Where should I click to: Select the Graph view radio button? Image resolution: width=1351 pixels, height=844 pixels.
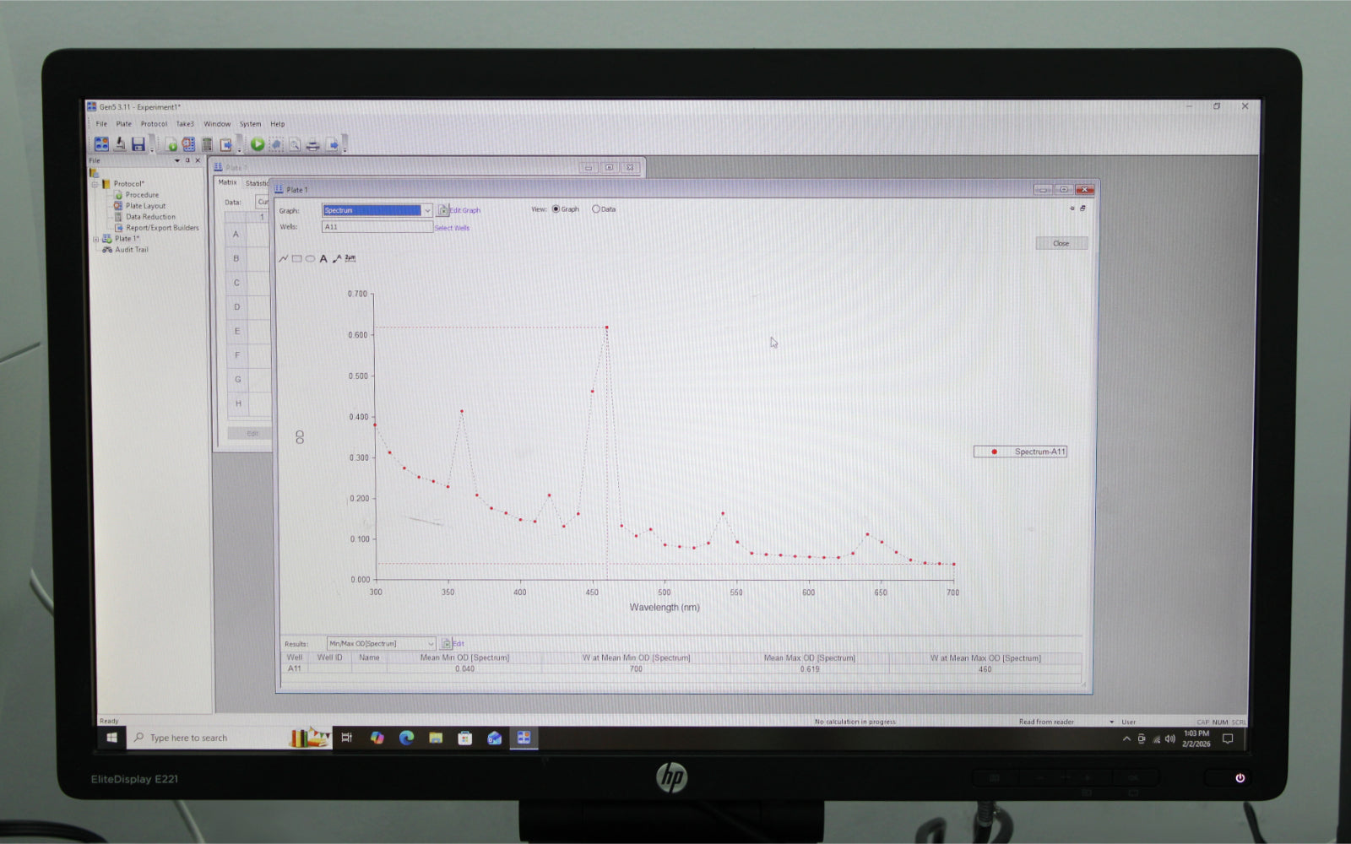click(x=556, y=209)
